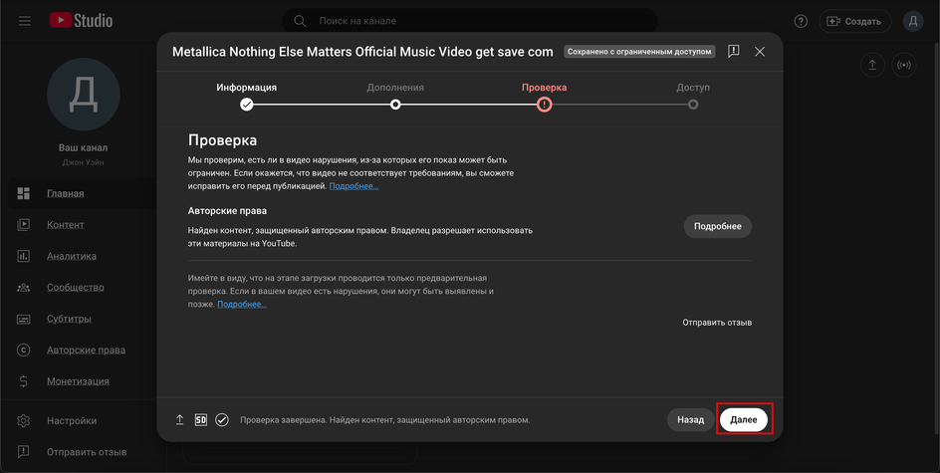Click the go live broadcast icon
This screenshot has width=940, height=473.
click(x=904, y=65)
